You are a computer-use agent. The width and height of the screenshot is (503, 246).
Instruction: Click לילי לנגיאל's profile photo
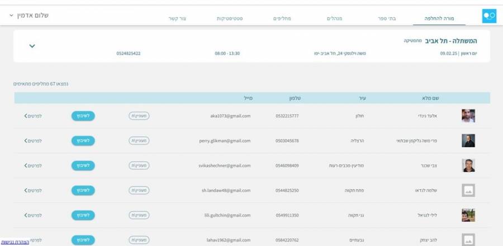pyautogui.click(x=468, y=215)
